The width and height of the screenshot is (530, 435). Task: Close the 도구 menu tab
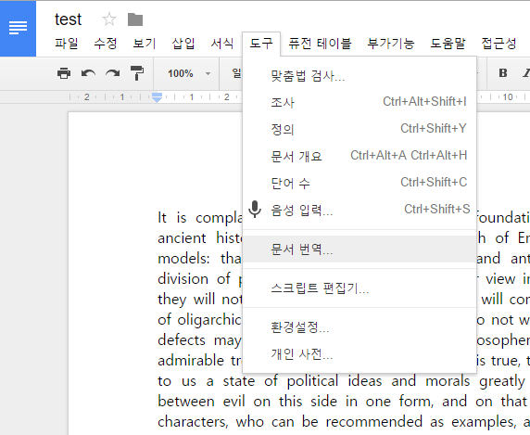(x=261, y=44)
